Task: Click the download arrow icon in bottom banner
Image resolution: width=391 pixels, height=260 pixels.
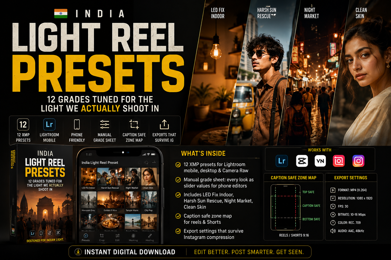Action: [78, 252]
